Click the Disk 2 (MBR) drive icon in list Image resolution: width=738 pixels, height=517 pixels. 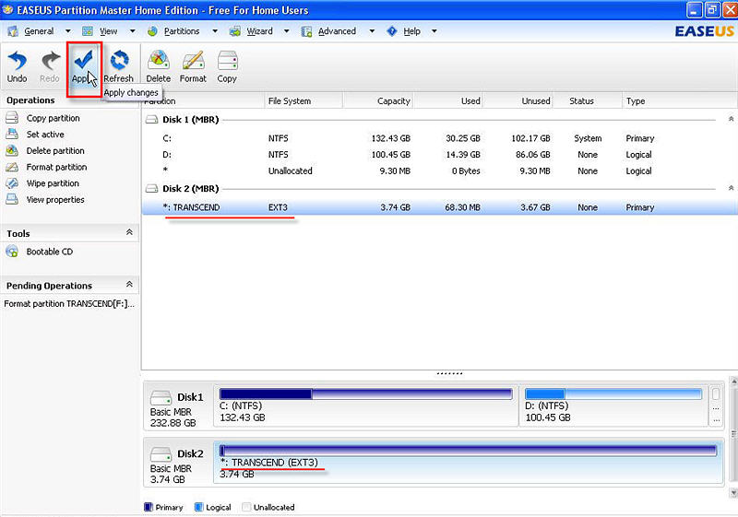coord(151,189)
